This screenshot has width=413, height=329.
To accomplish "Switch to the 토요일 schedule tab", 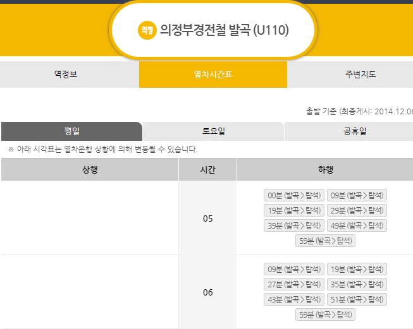I will point(213,131).
